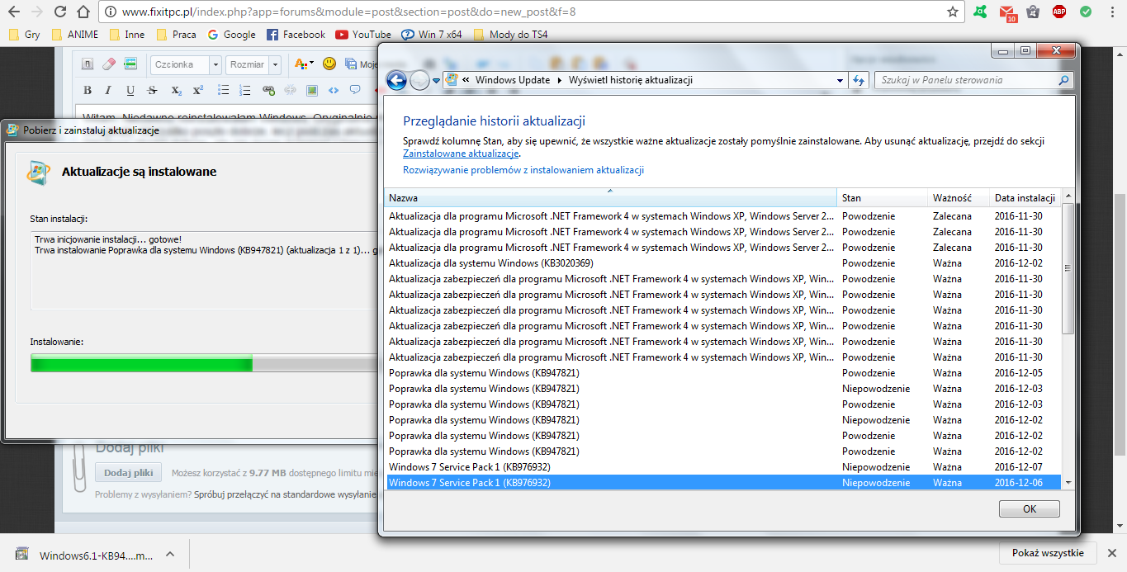Click the update history scroll-down arrow
Screen dimensions: 1127x572
pos(1068,482)
